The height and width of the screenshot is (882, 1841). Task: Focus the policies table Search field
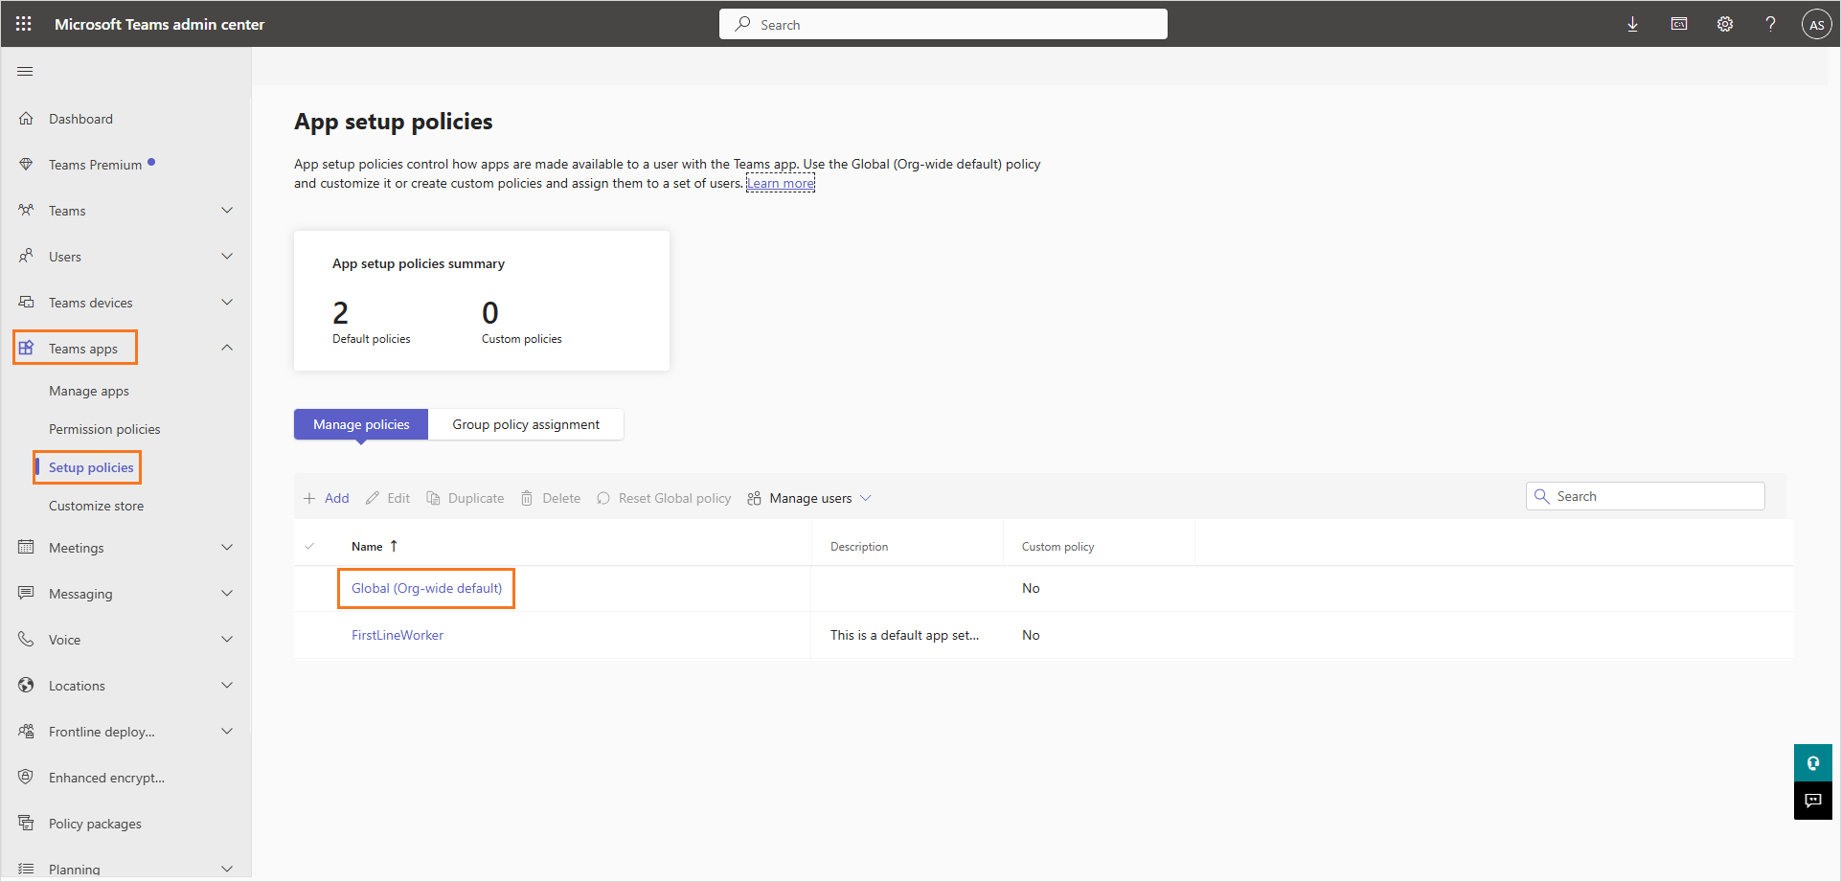1646,496
